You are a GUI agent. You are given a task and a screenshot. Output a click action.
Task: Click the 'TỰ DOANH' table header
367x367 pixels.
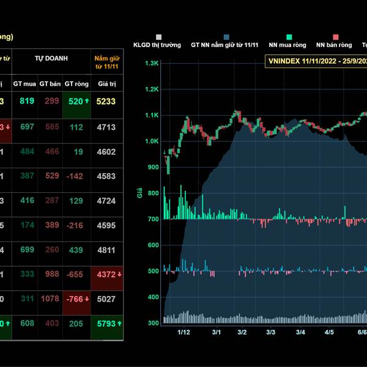(x=51, y=58)
